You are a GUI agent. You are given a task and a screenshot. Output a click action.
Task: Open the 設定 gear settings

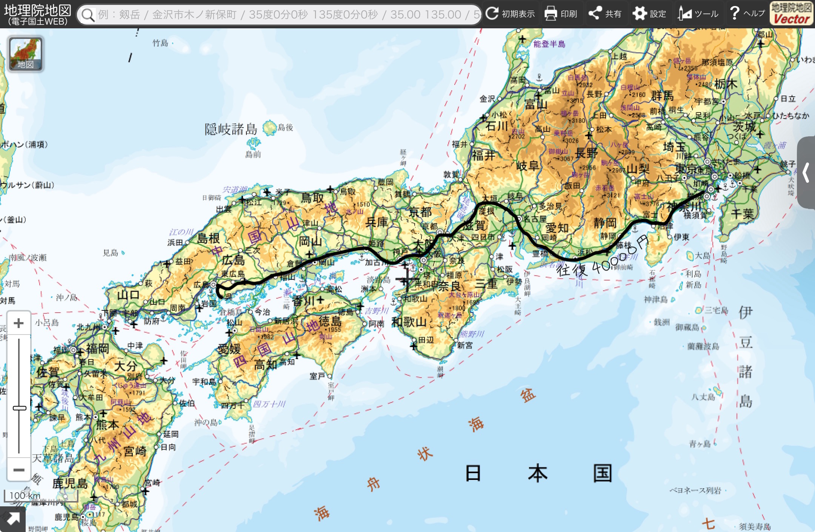(x=640, y=14)
